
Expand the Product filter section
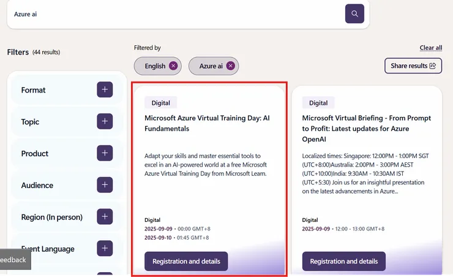(105, 153)
